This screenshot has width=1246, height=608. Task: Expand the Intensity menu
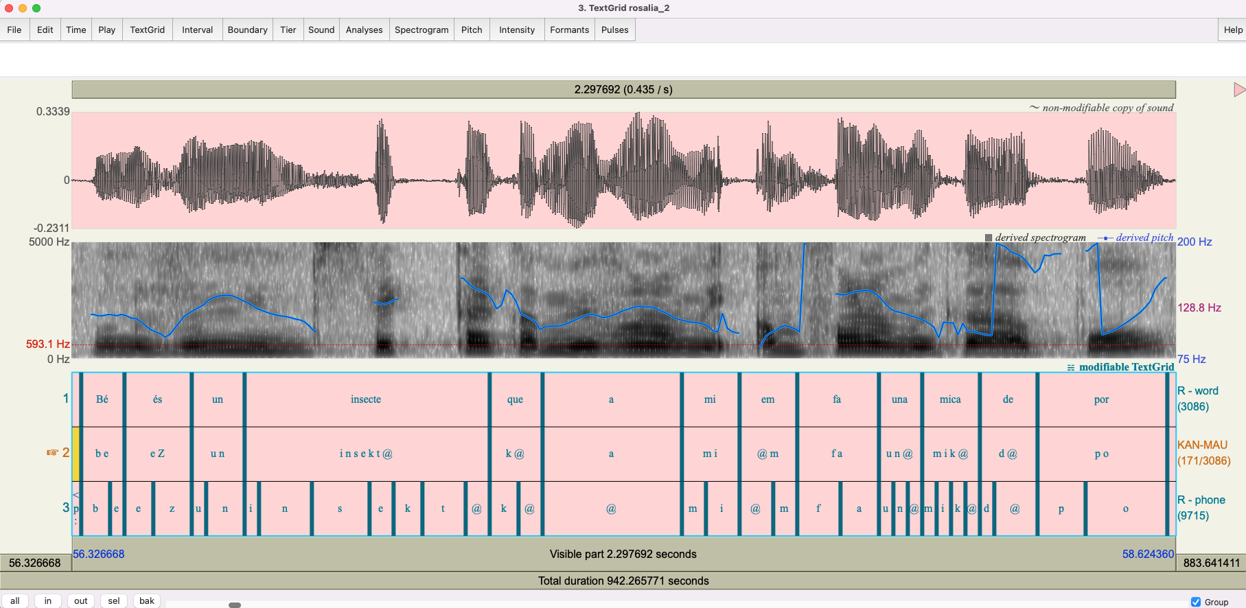click(x=516, y=30)
